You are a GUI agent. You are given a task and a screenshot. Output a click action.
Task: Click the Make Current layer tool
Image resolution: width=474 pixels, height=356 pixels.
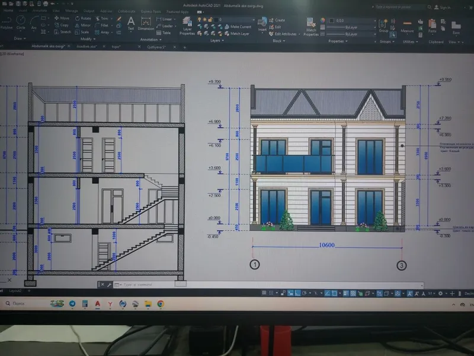[x=238, y=27]
